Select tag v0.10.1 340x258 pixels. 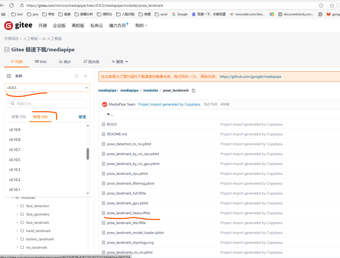tap(15, 190)
